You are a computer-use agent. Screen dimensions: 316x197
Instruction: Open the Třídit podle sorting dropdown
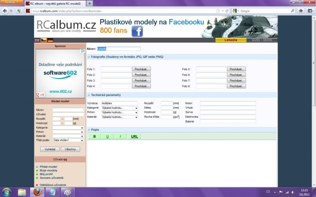point(68,140)
